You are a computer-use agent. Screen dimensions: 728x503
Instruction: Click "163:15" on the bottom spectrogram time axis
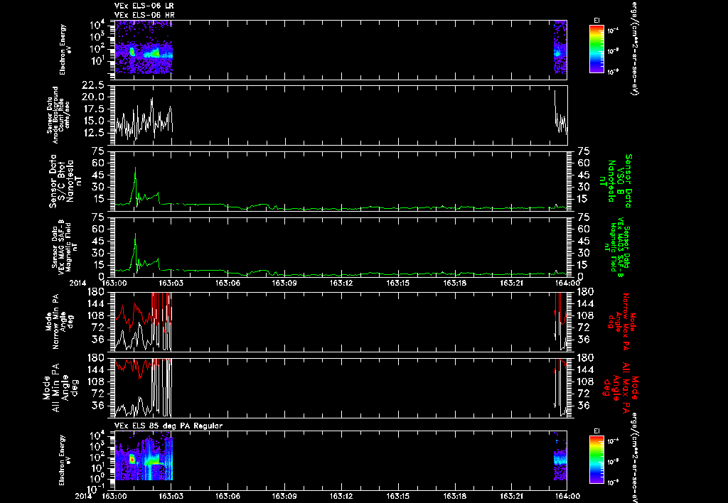pyautogui.click(x=398, y=496)
